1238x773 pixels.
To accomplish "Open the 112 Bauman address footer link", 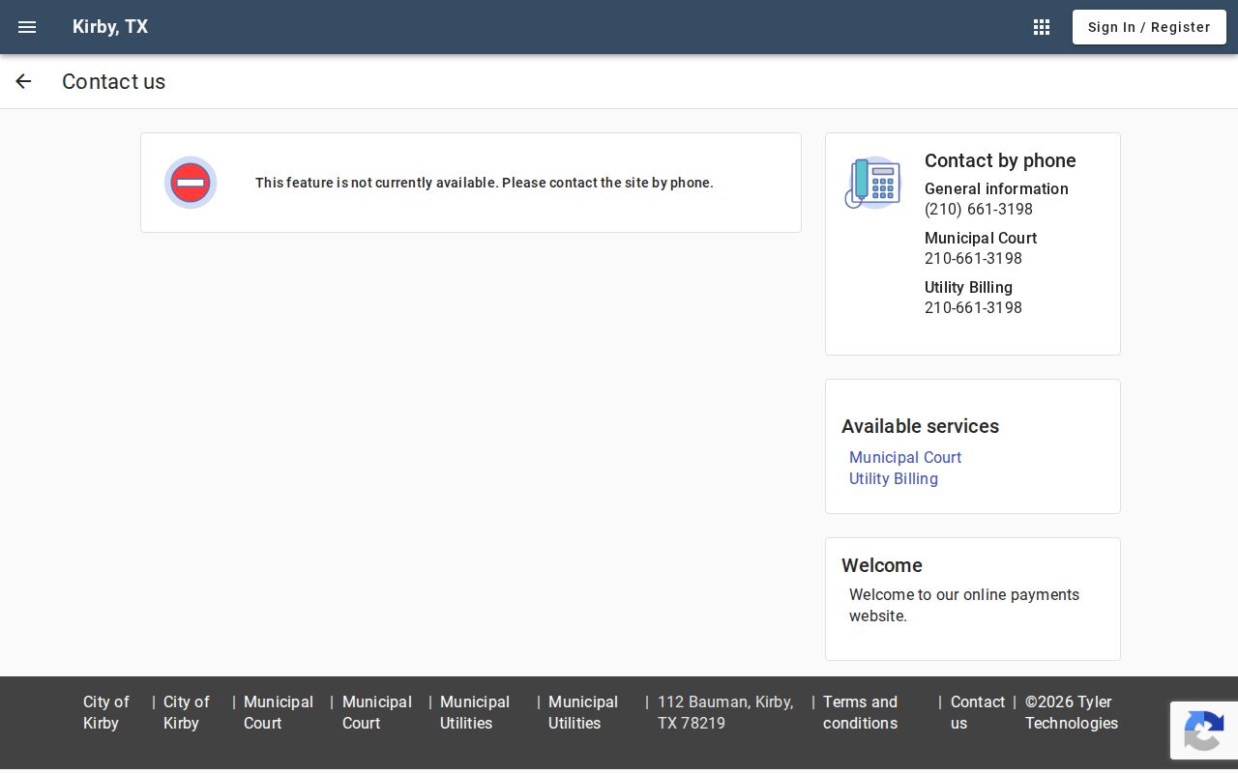I will coord(725,712).
